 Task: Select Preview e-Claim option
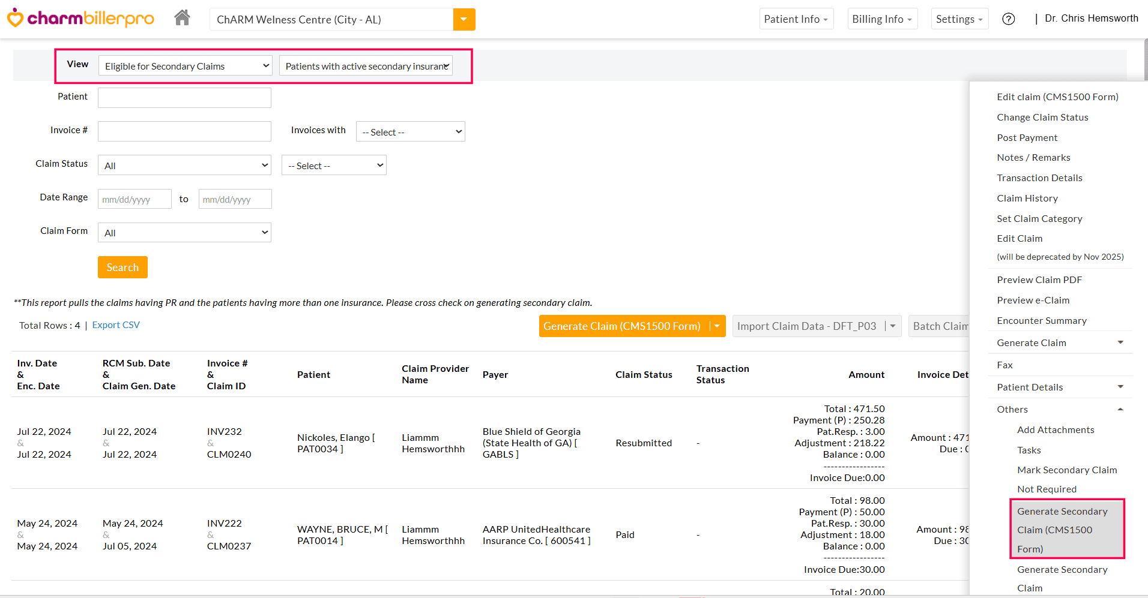tap(1033, 300)
